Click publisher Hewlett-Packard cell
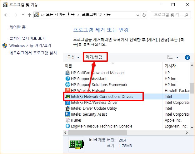 pos(177,90)
